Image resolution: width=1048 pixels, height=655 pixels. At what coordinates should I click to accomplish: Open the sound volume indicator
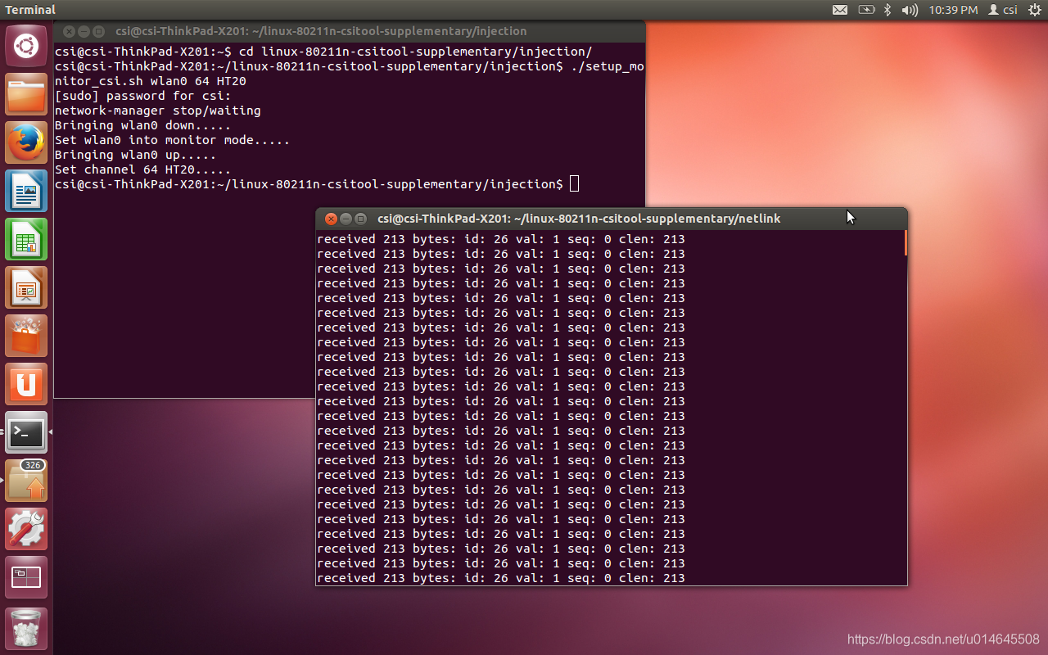click(x=910, y=10)
